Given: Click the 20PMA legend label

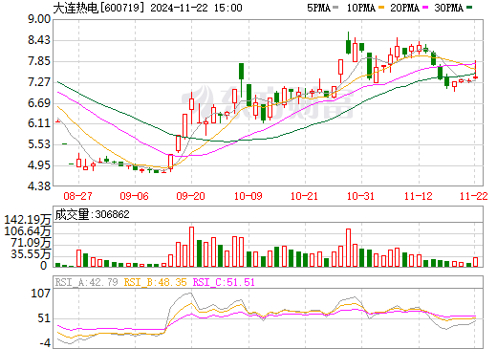Looking at the screenshot, I should 404,8.
